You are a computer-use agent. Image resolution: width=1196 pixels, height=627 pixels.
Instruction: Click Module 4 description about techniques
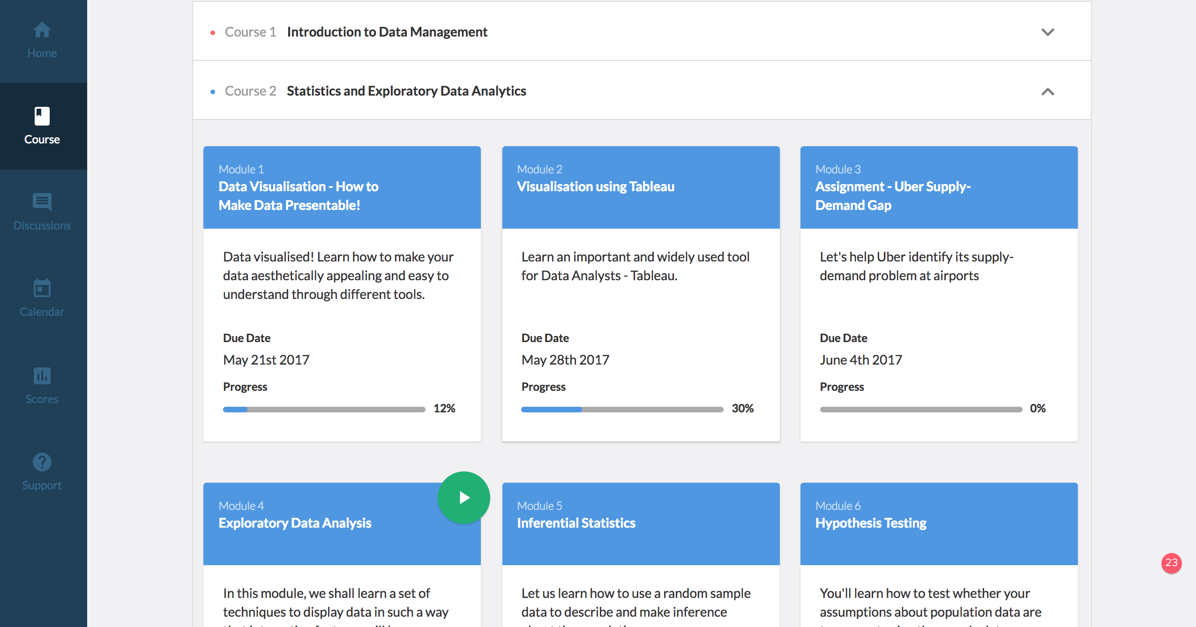pyautogui.click(x=336, y=606)
